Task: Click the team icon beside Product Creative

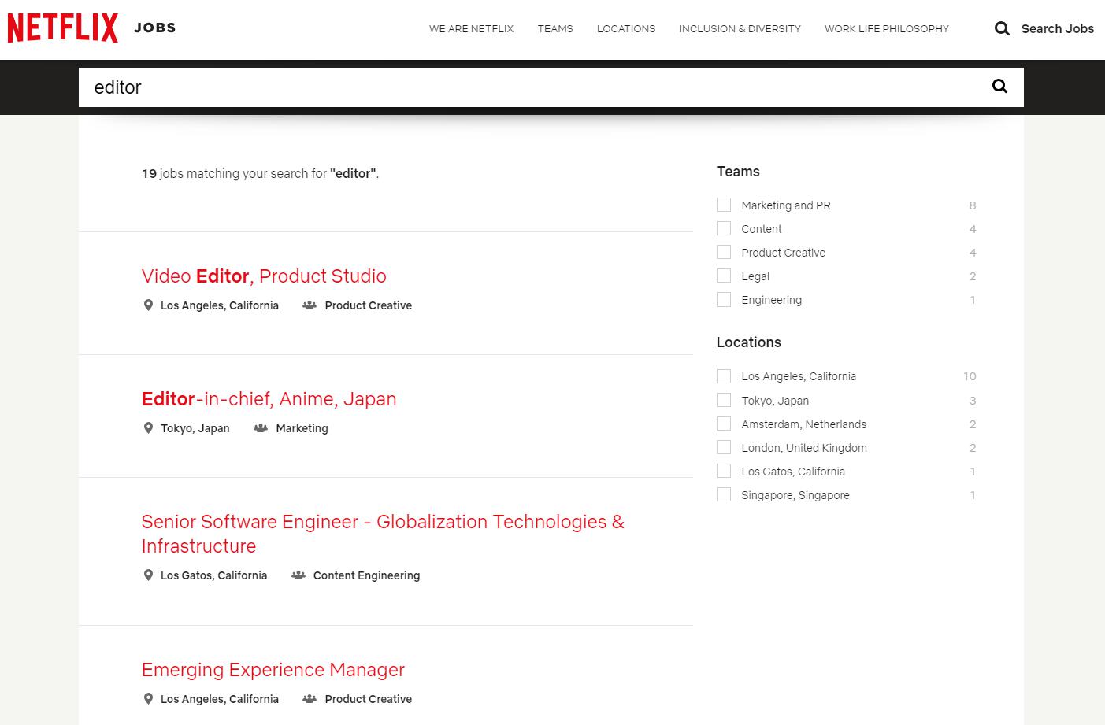Action: tap(308, 305)
